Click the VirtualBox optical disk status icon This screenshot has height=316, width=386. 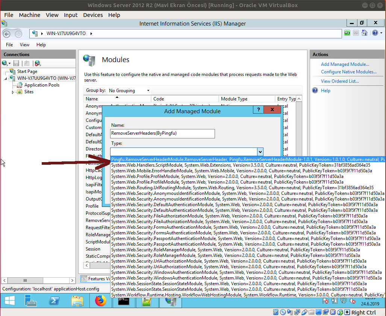(283, 312)
